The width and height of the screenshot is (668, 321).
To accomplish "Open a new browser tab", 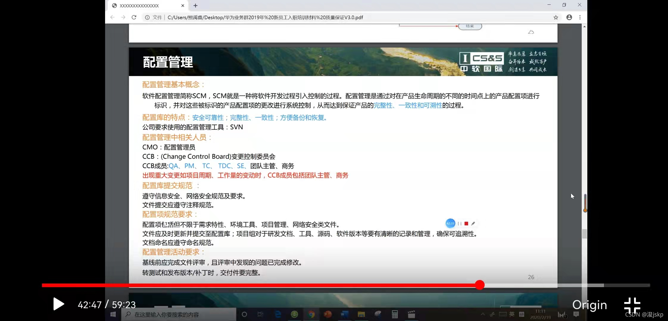I will coord(195,6).
